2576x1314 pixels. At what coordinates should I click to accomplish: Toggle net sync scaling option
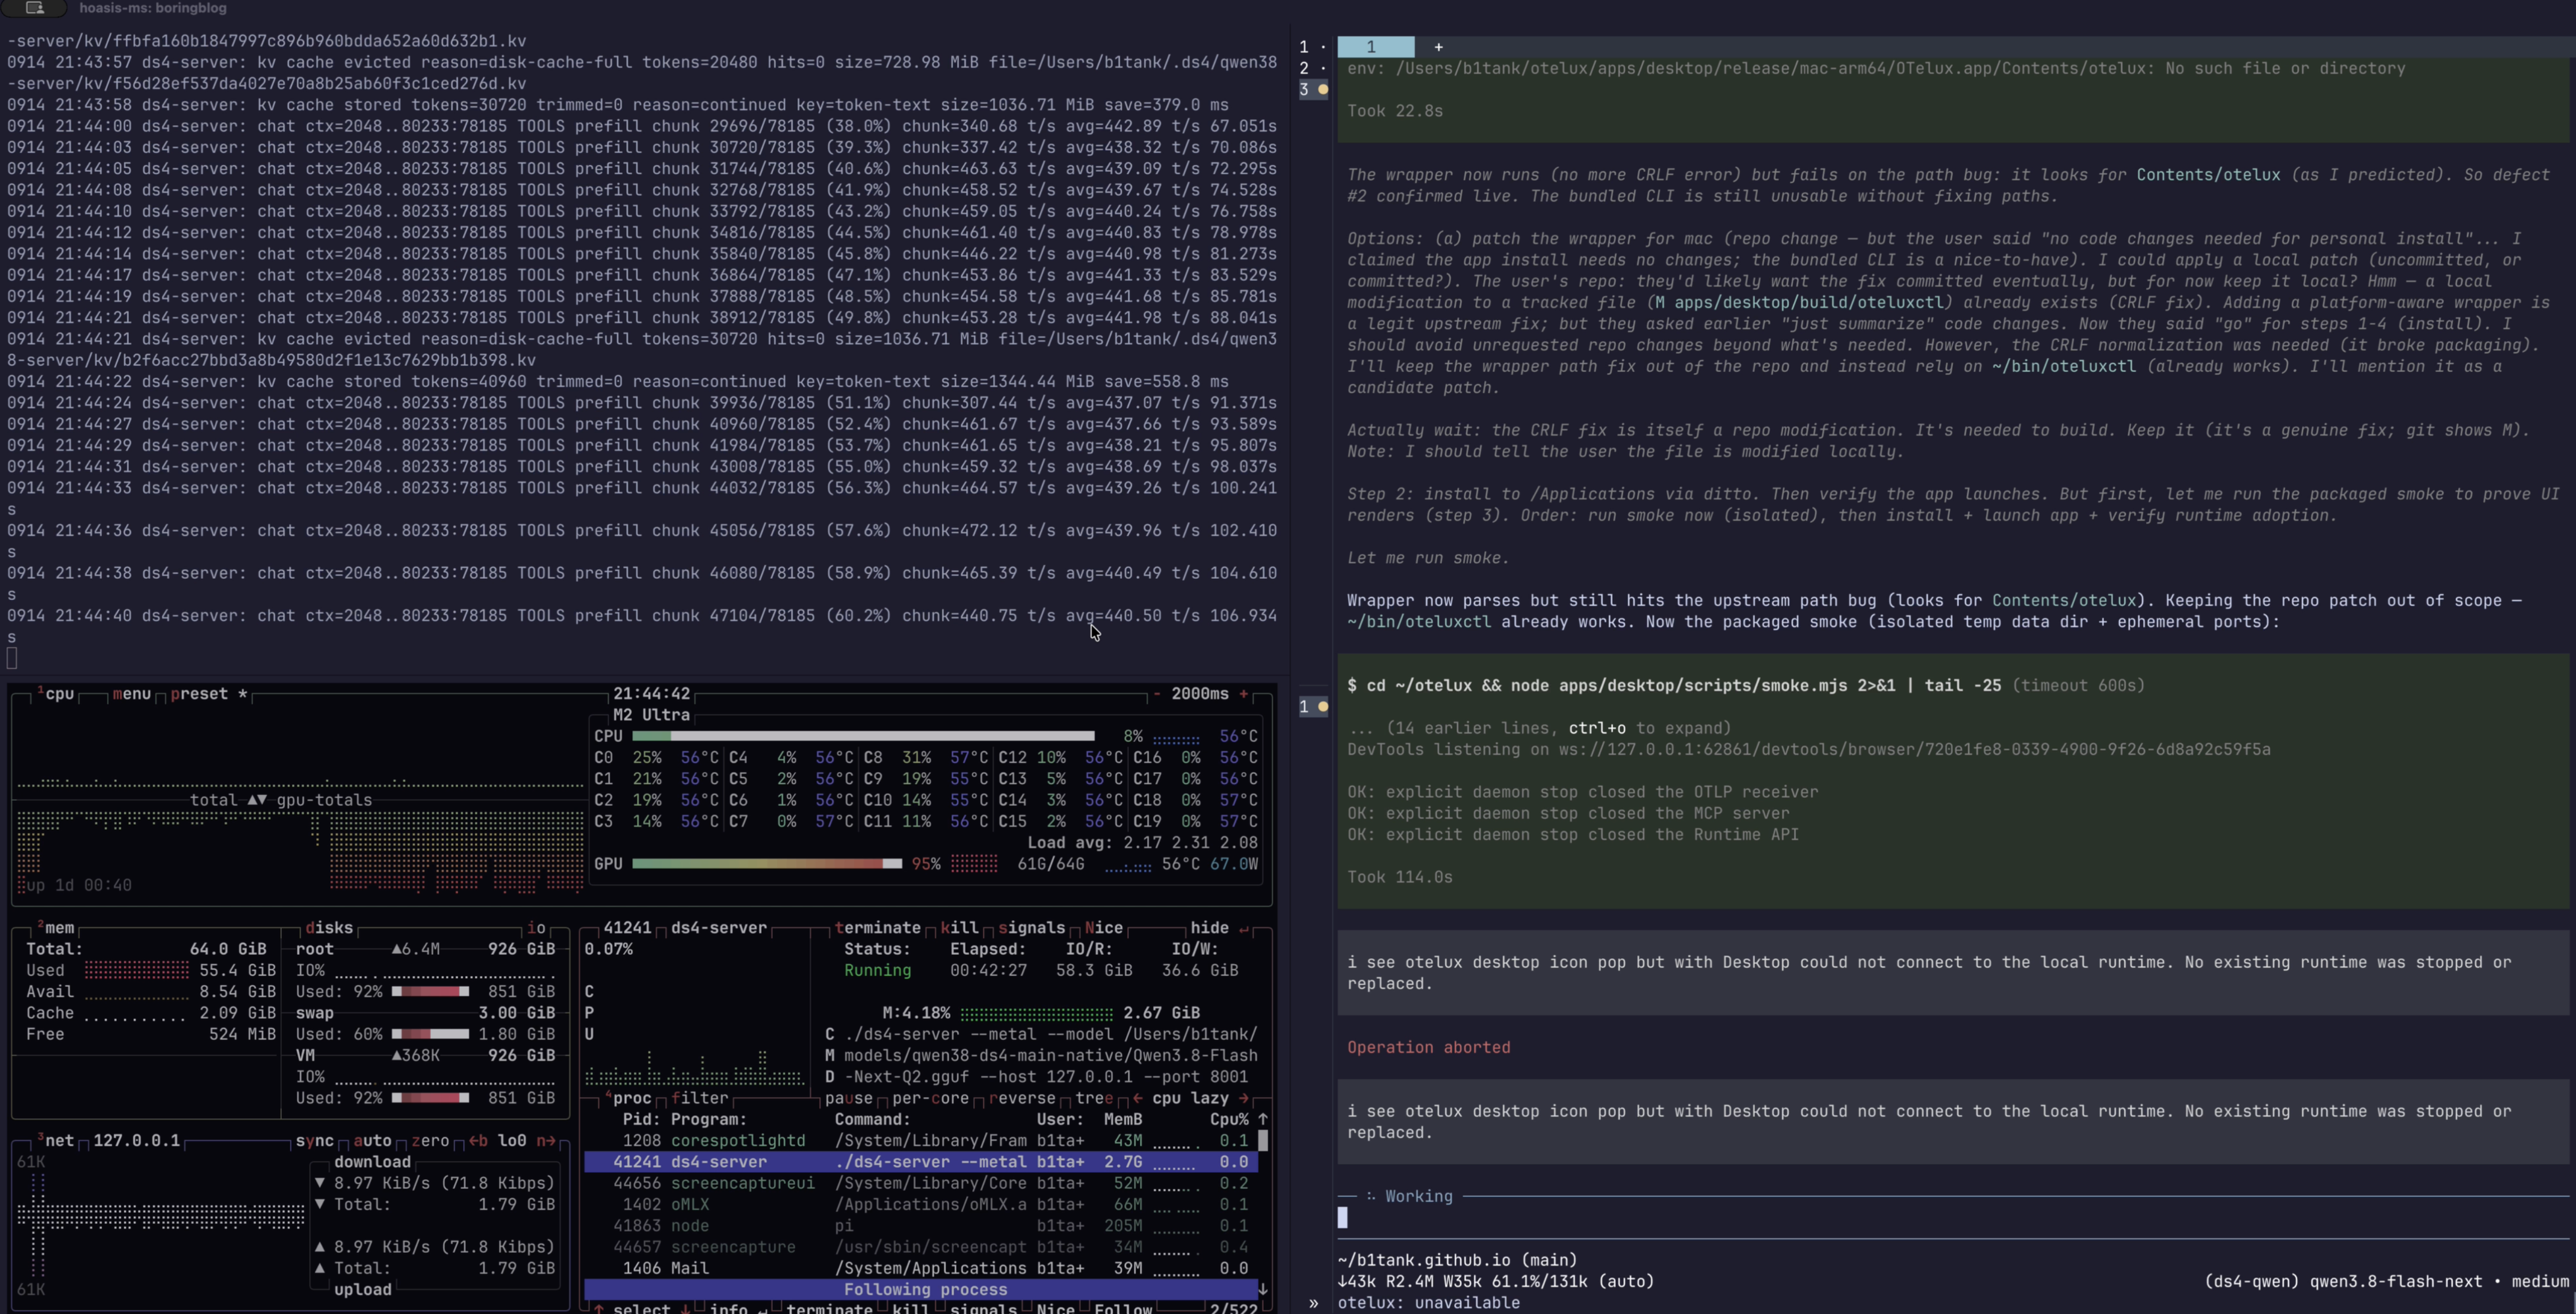(x=314, y=1141)
